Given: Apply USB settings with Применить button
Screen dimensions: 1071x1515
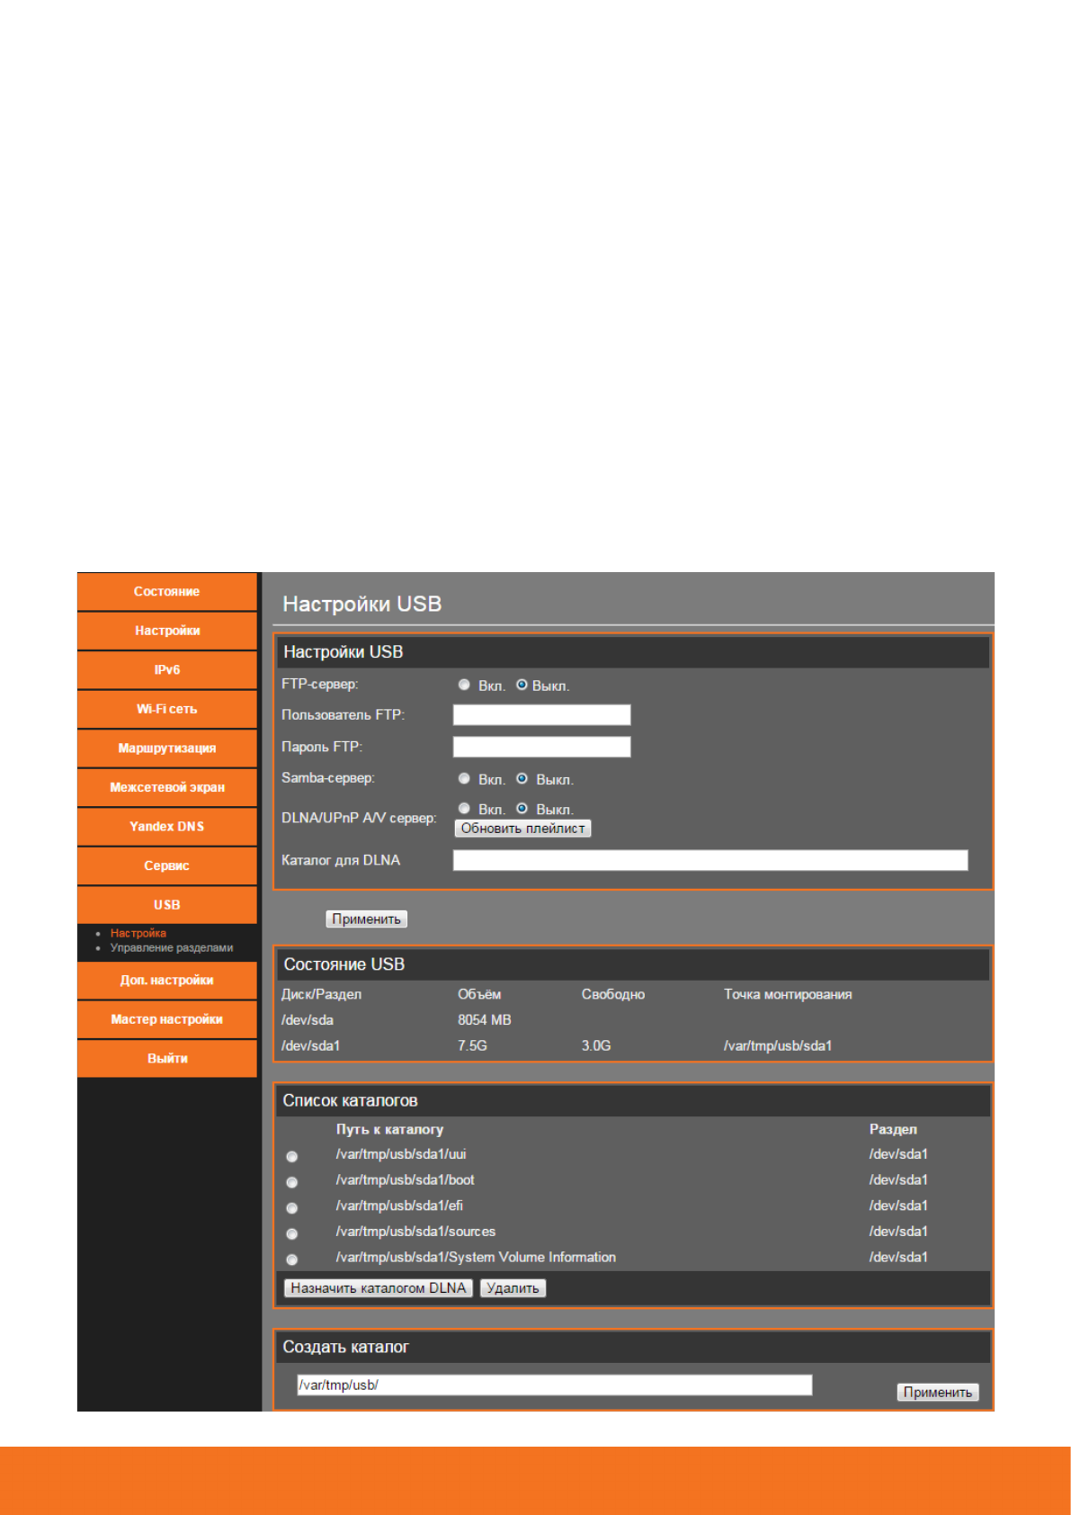Looking at the screenshot, I should pyautogui.click(x=366, y=919).
